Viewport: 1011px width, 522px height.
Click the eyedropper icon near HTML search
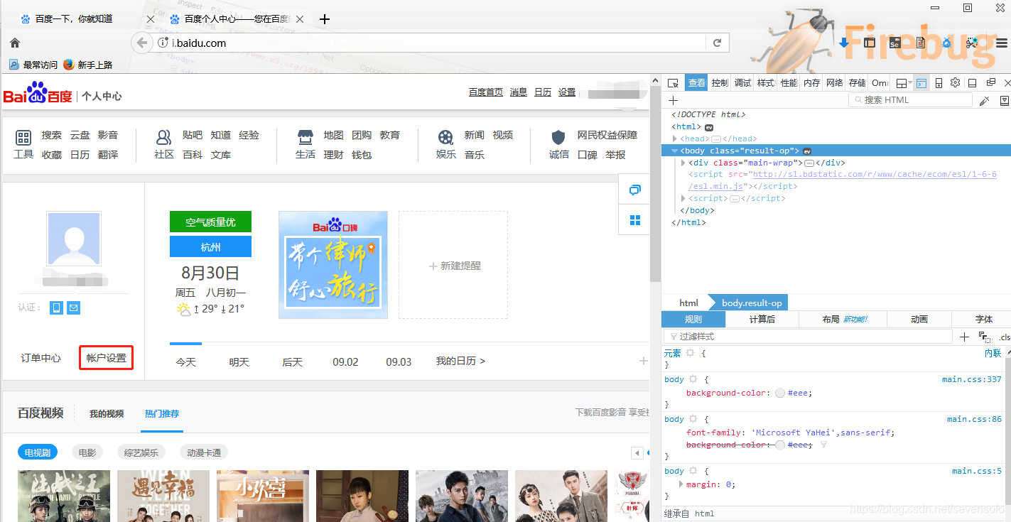coord(985,99)
